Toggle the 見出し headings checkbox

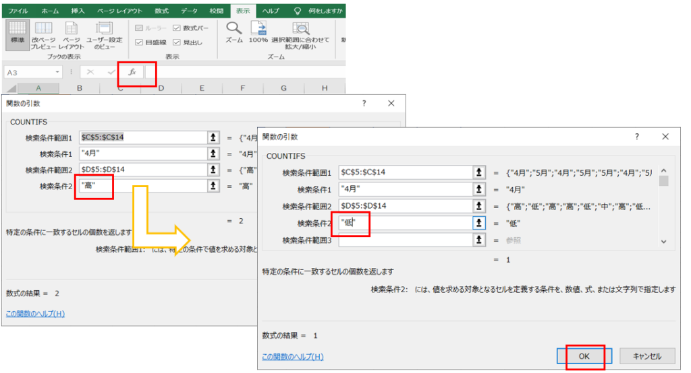pyautogui.click(x=177, y=42)
